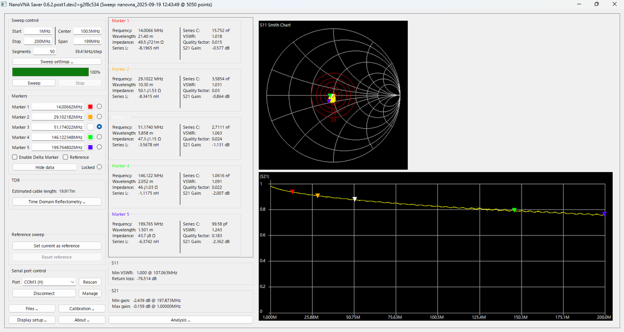Screen dimensions: 624x332
Task: Open Marker 3 white color swatch
Action: point(90,127)
